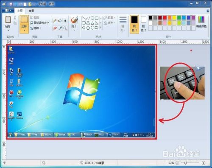Click the Brushes tool icon
Image resolution: width=212 pixels, height=168 pixels.
point(74,20)
